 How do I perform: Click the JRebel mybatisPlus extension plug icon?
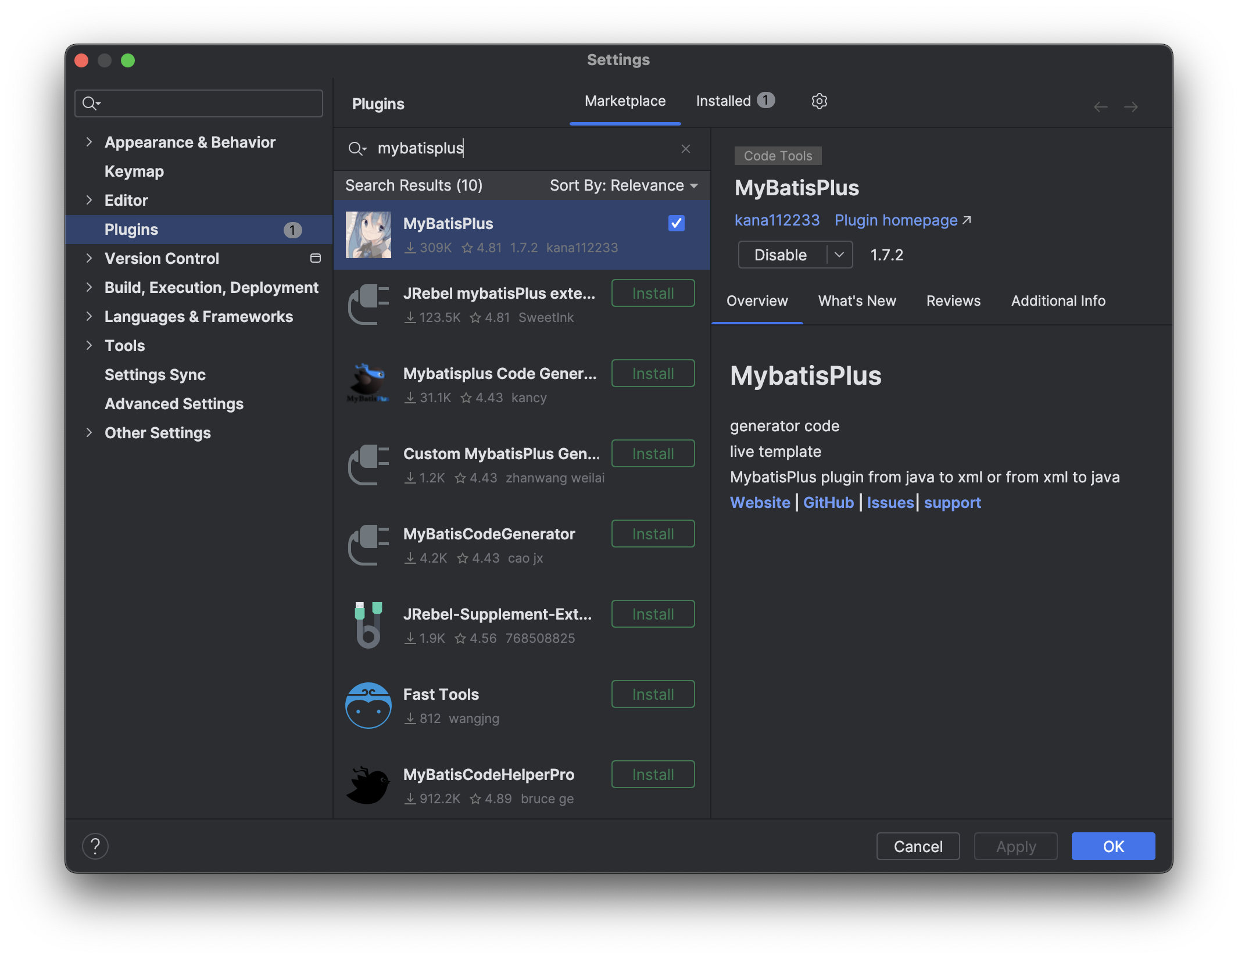tap(368, 305)
